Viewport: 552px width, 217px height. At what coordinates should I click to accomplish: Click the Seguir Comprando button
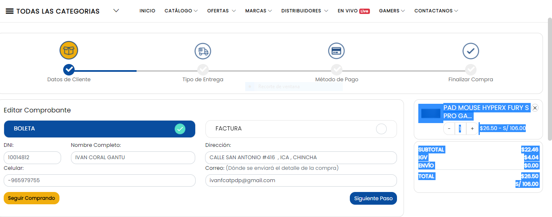[x=32, y=198]
